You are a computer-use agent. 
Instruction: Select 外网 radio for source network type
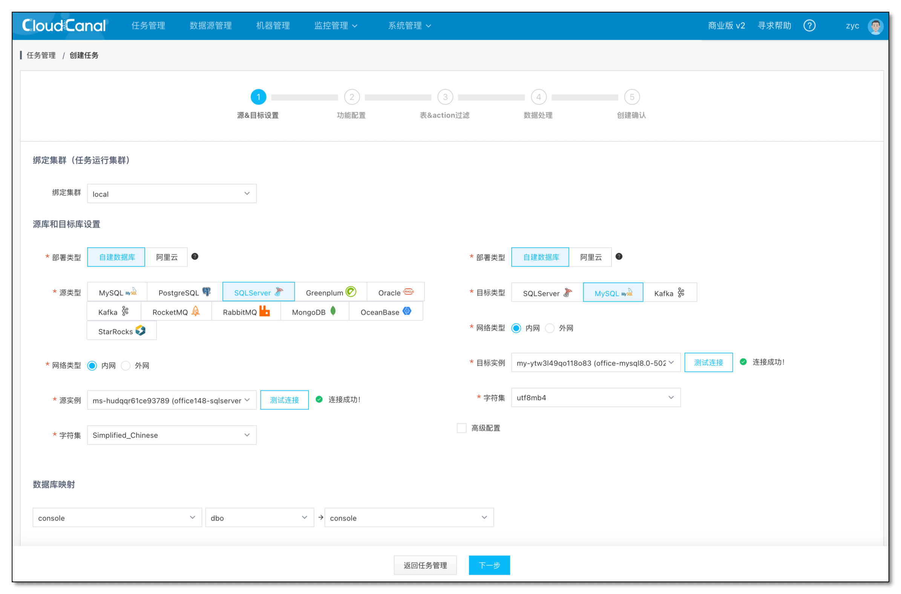pos(126,365)
